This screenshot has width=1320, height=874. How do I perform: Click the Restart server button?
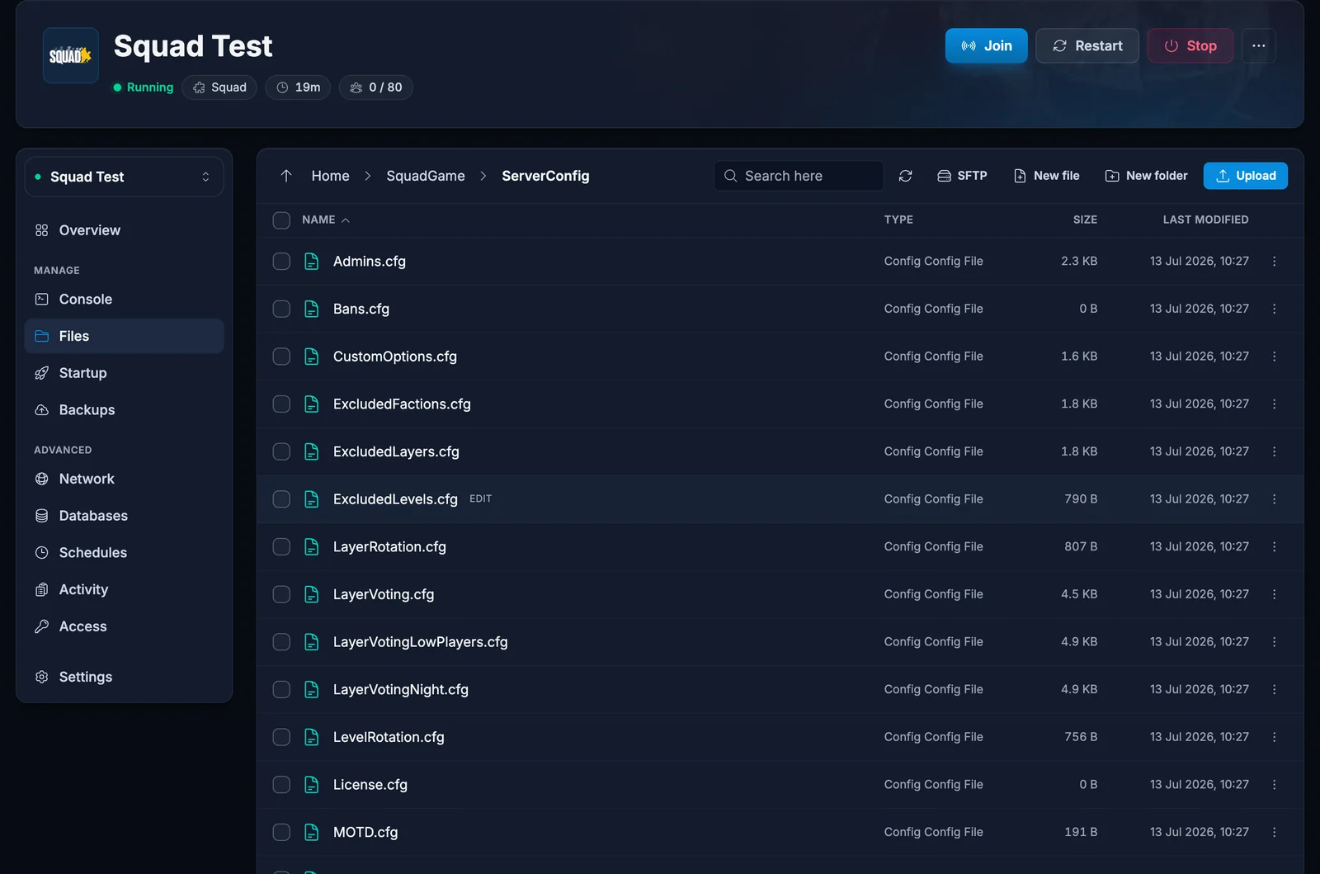point(1087,45)
